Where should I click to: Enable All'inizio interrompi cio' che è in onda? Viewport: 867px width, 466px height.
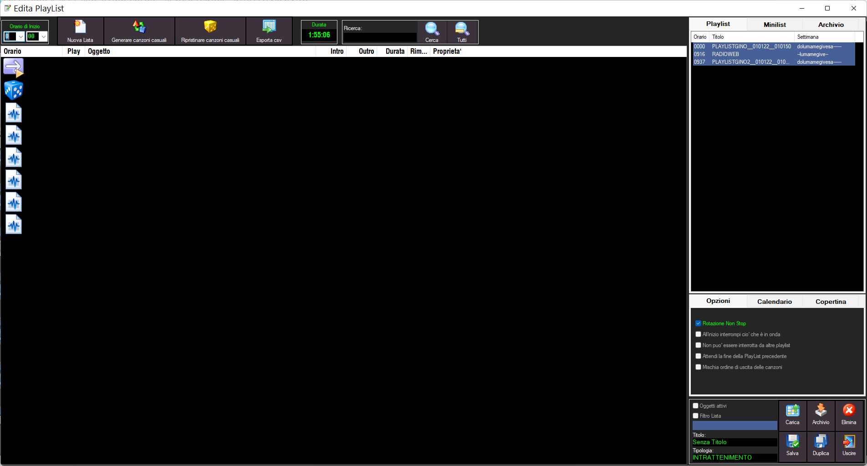point(698,334)
